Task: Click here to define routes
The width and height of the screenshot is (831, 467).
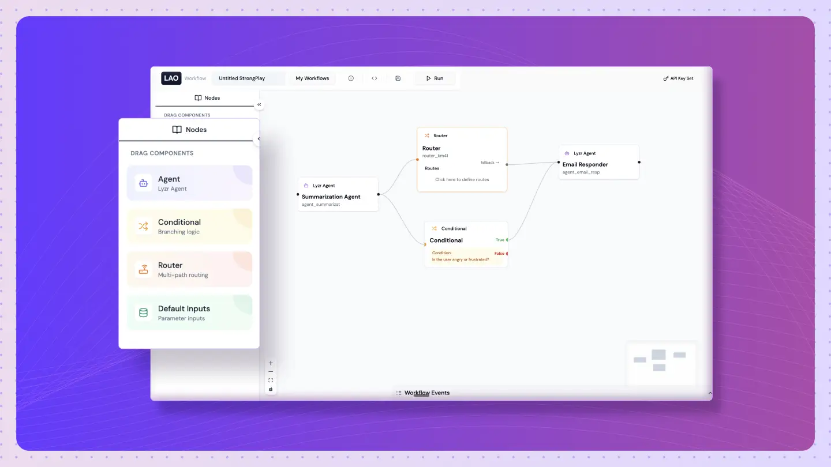Action: pyautogui.click(x=462, y=179)
